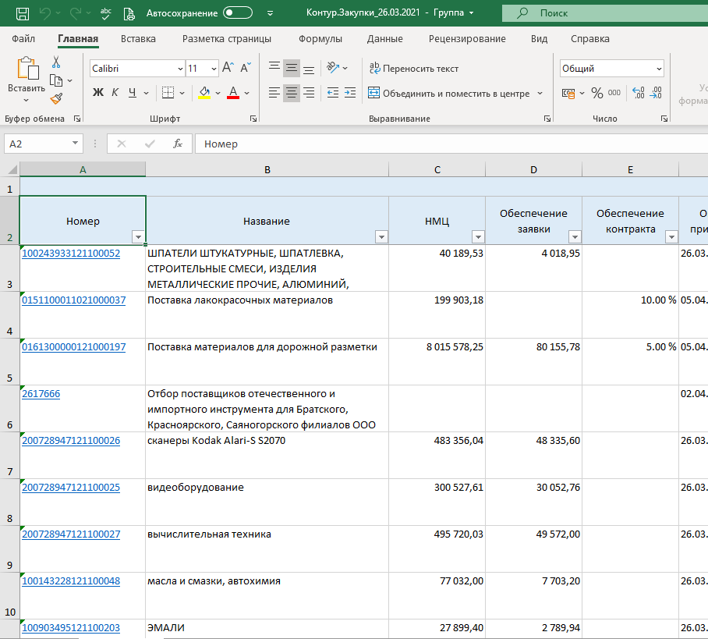The image size is (708, 639).
Task: Apply bottom vertical alignment
Action: coord(309,68)
